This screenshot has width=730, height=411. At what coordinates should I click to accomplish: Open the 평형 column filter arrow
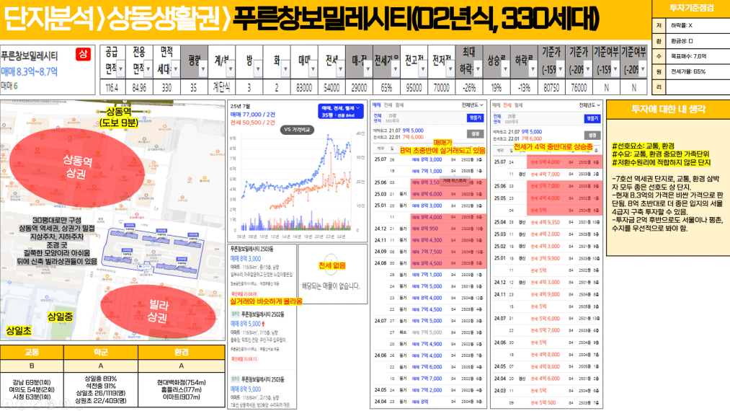pos(203,69)
